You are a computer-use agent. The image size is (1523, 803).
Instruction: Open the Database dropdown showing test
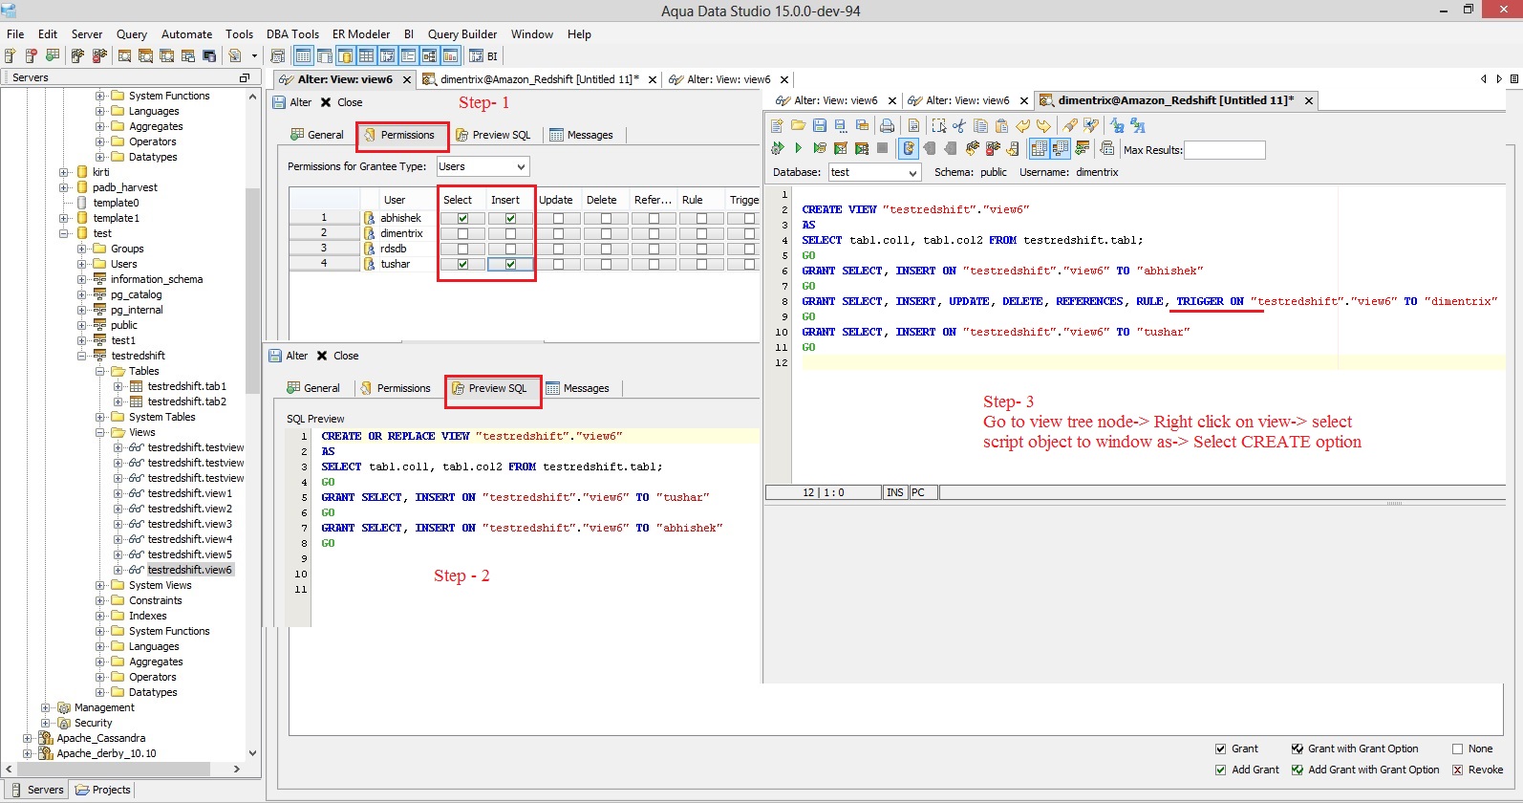(874, 172)
